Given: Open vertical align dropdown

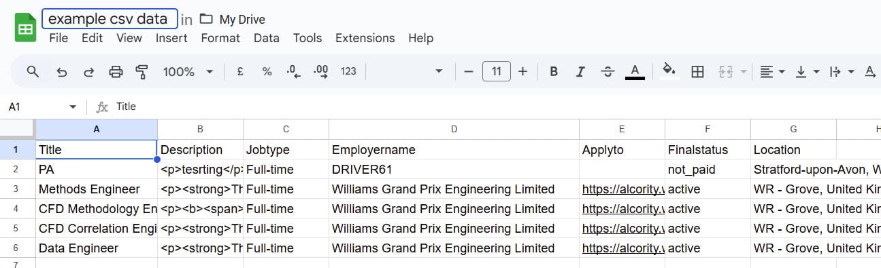Looking at the screenshot, I should coord(808,71).
